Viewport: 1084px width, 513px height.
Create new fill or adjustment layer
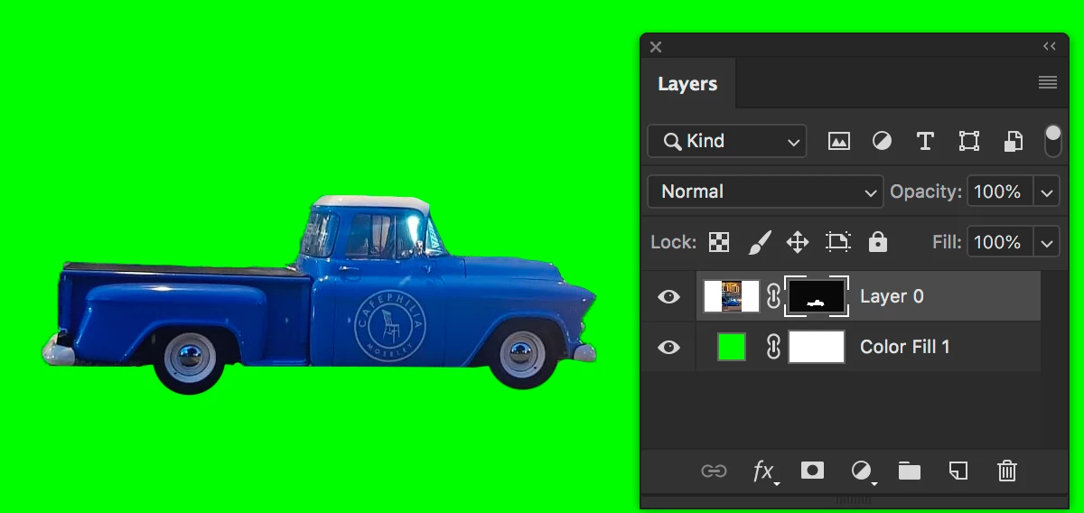point(862,471)
